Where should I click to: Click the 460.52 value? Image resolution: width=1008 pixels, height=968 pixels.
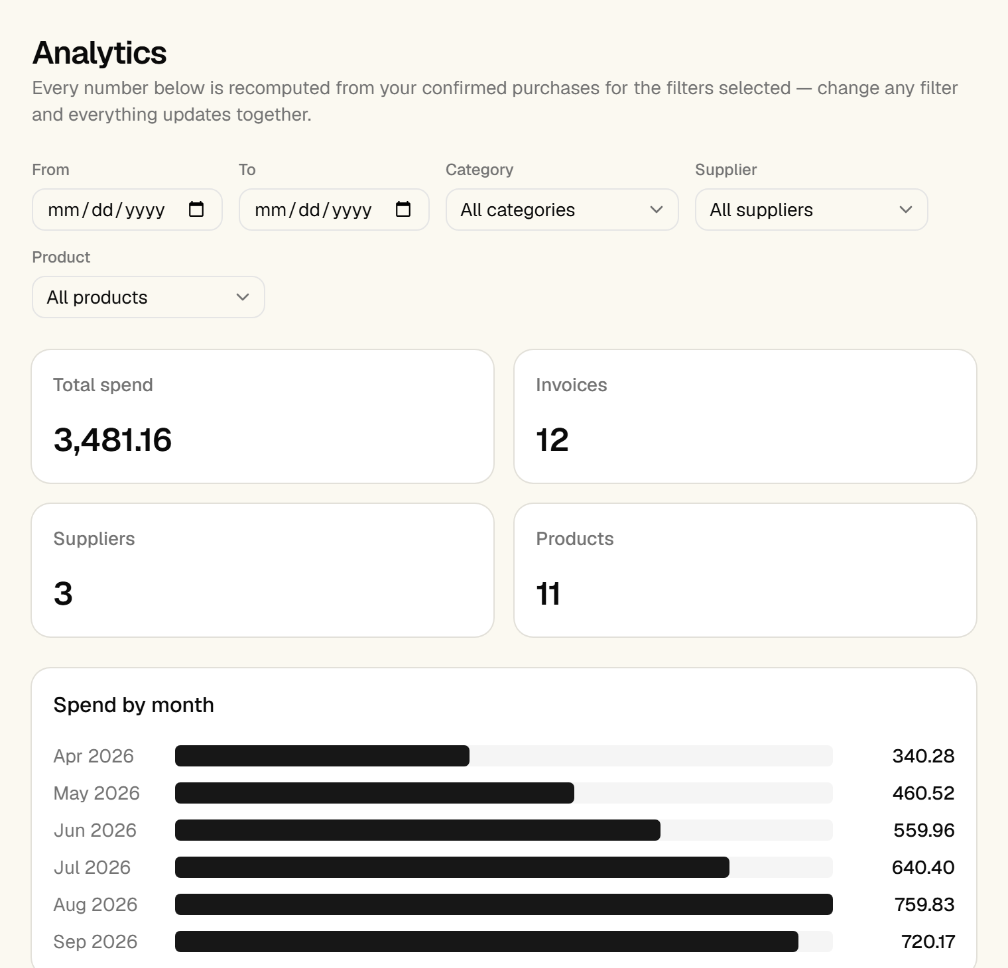point(923,793)
